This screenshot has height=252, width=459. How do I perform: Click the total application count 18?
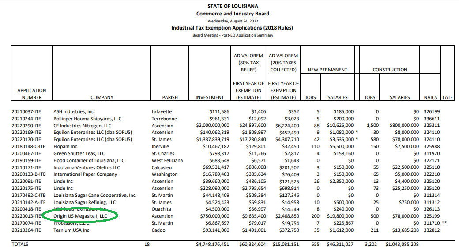pos(147,244)
